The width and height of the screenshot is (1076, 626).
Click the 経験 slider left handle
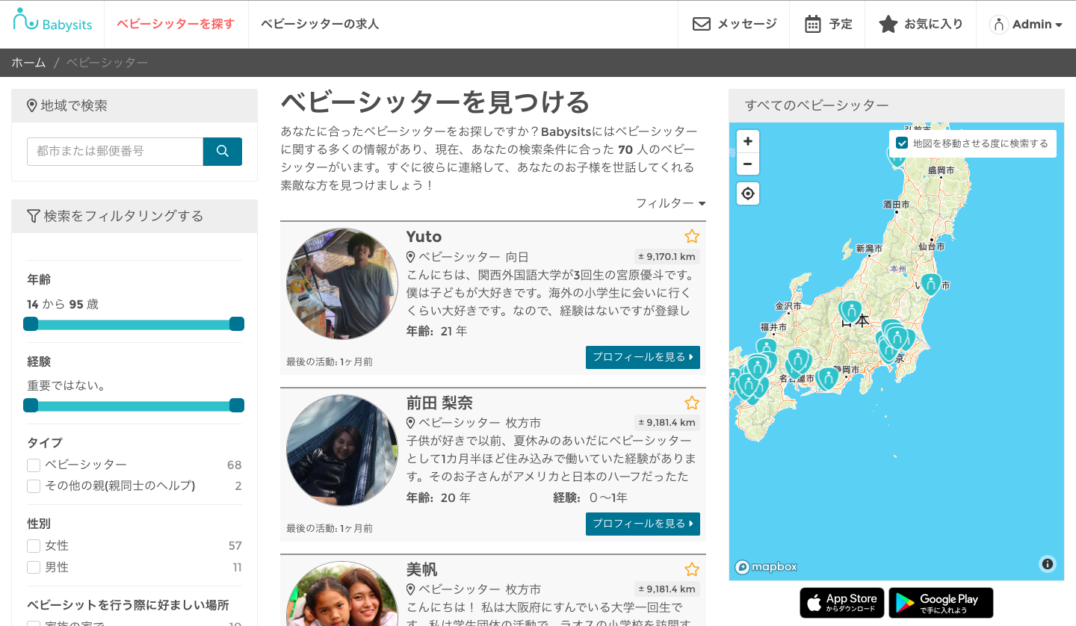(31, 405)
